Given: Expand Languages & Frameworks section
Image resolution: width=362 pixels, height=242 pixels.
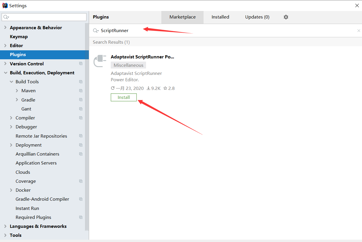Looking at the screenshot, I should click(5, 226).
